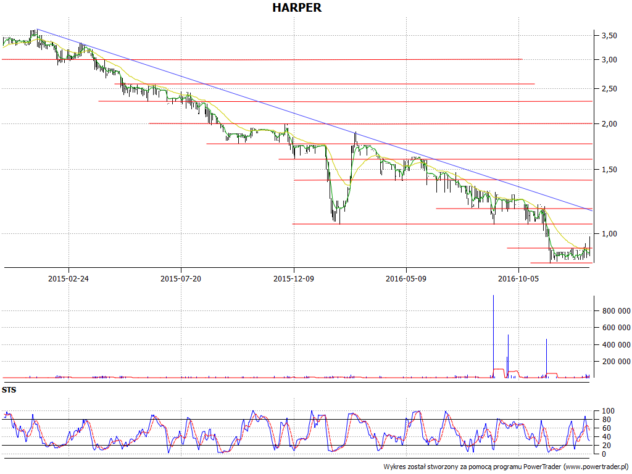
Task: Click the PowerTrader credit footer text
Action: (x=507, y=467)
